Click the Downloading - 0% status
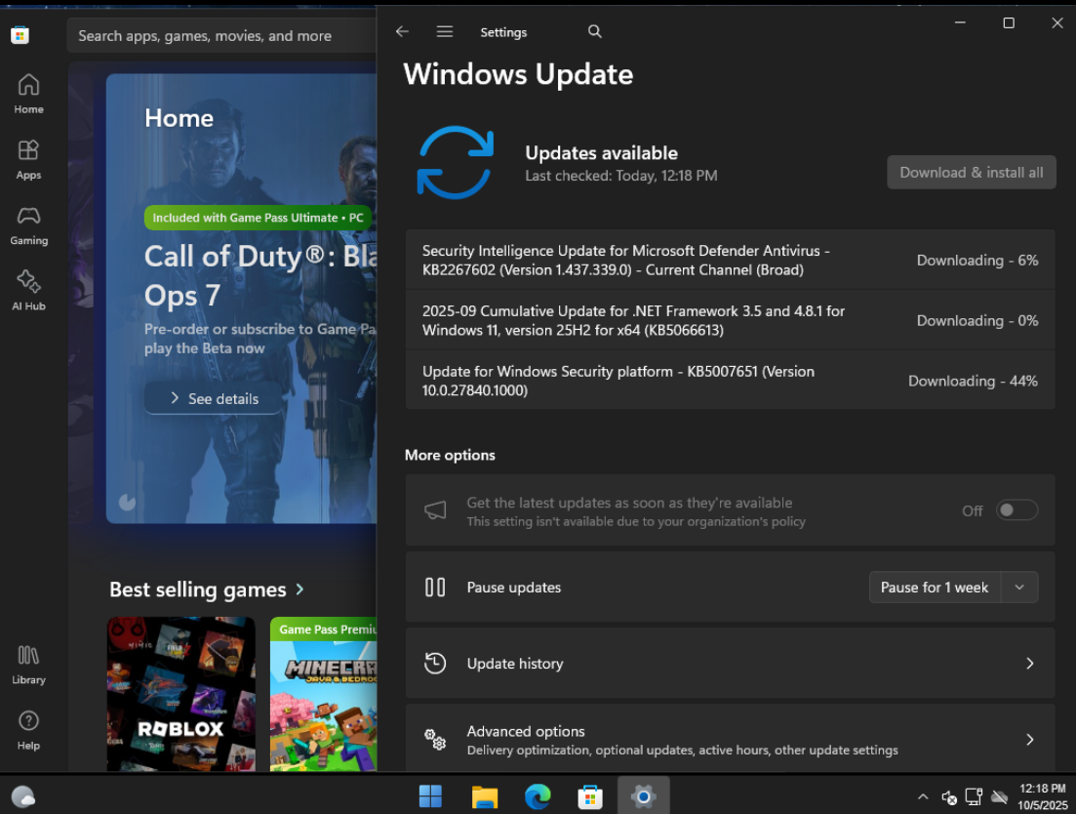The image size is (1076, 814). [977, 320]
